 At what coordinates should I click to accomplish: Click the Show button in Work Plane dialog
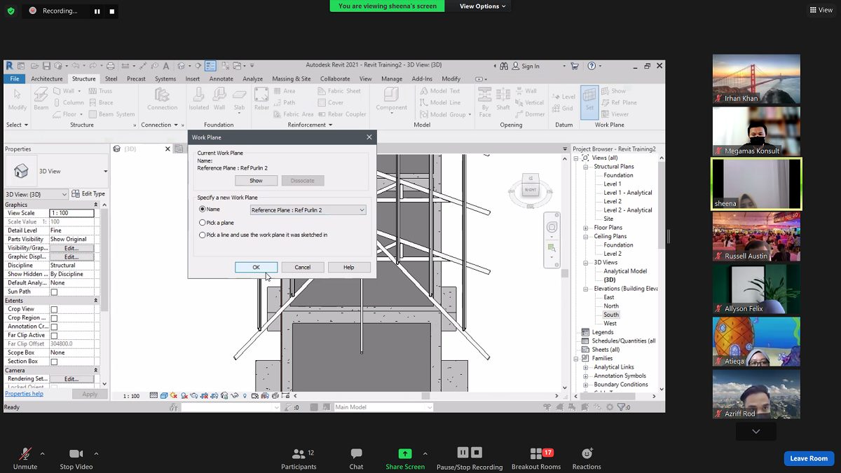tap(257, 181)
